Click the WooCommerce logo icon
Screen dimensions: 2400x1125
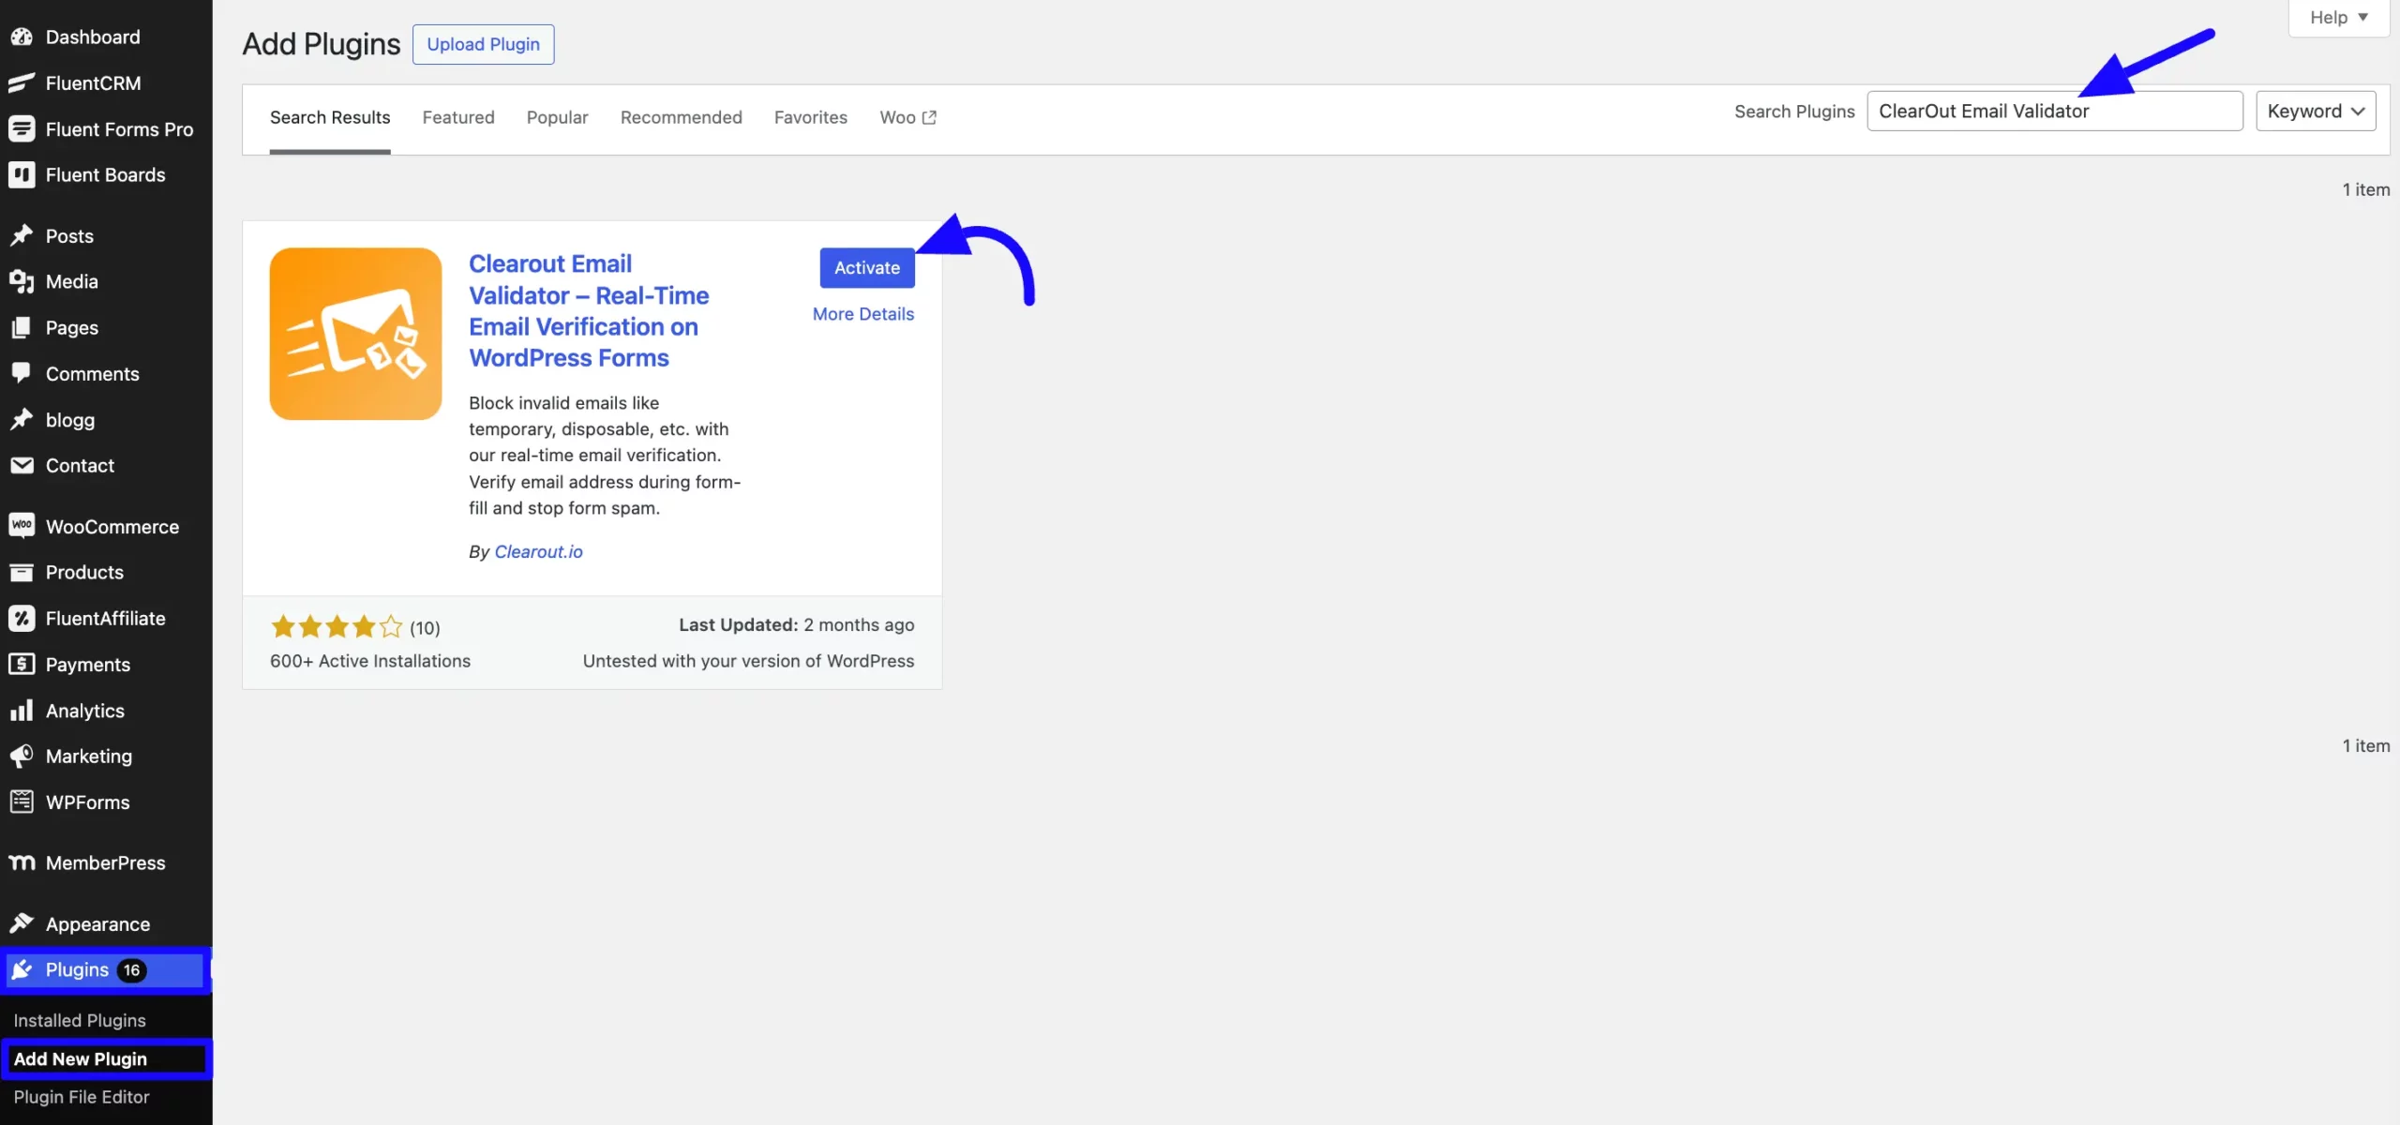pos(22,526)
